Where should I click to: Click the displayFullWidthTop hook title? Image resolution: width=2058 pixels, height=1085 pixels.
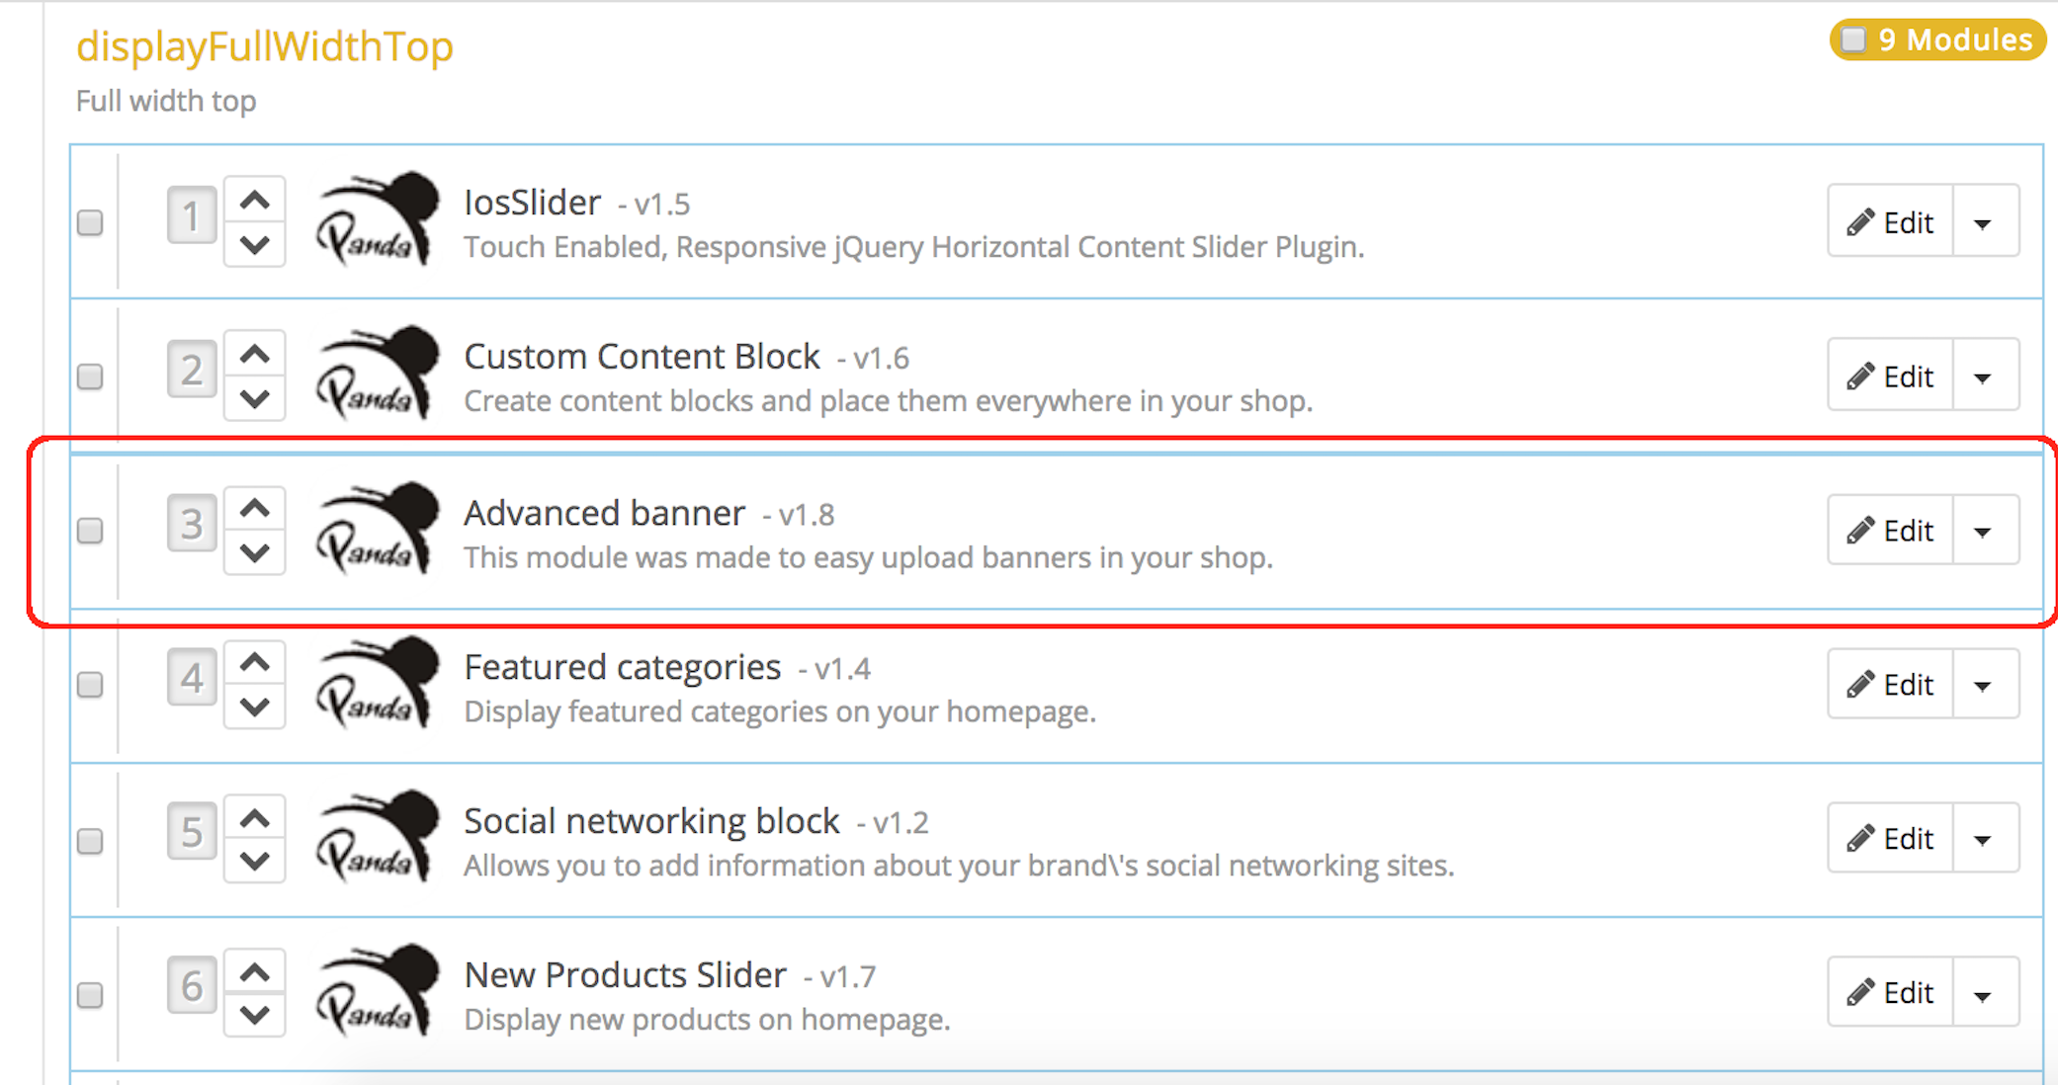pyautogui.click(x=265, y=46)
